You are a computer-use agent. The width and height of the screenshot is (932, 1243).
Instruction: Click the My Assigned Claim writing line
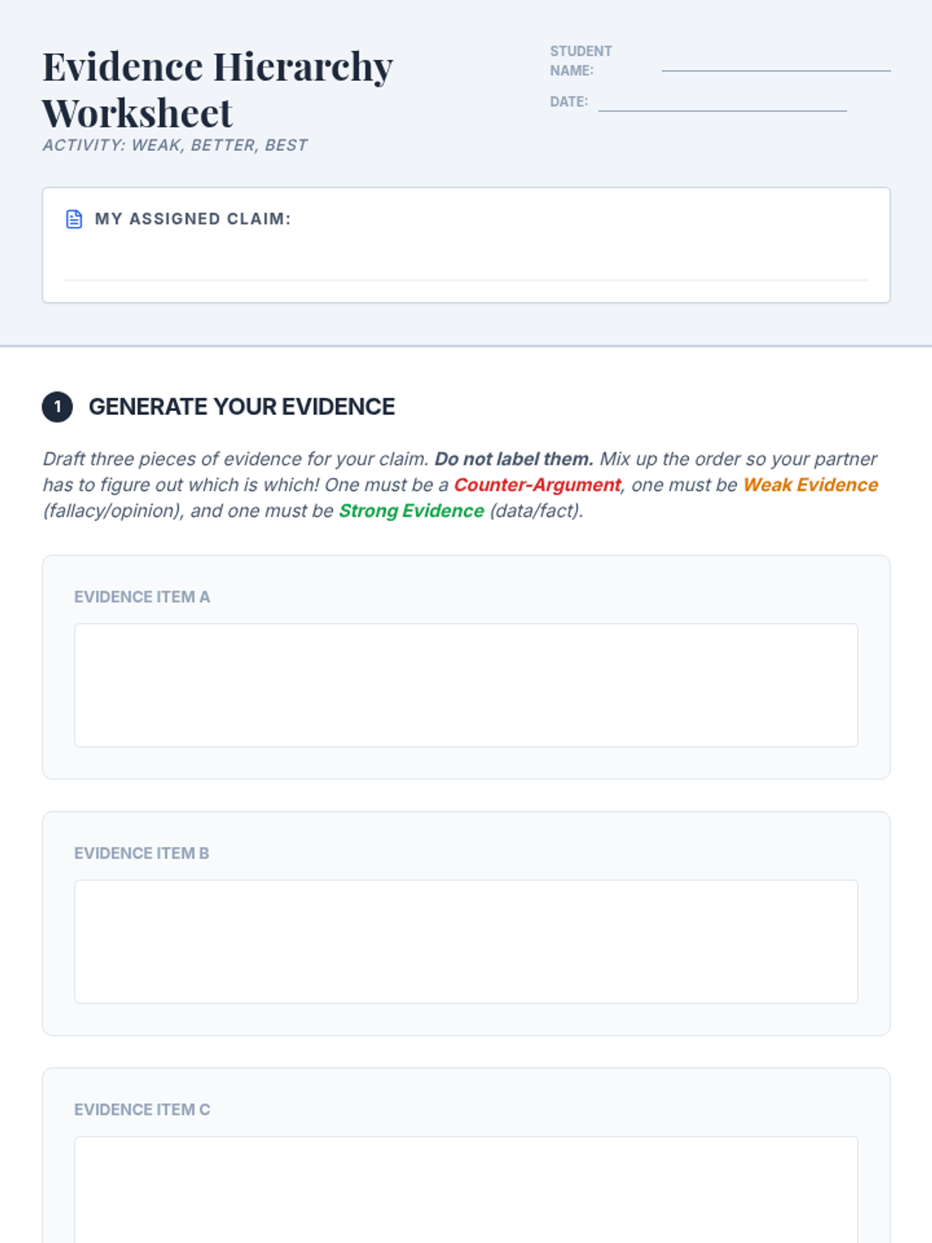[x=466, y=279]
